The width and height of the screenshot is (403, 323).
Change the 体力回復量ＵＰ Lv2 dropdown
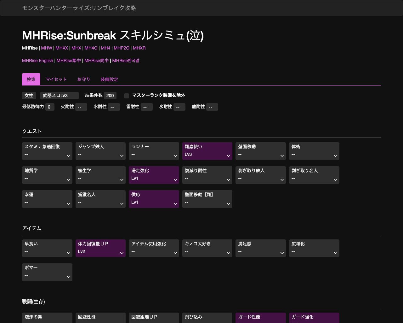[x=100, y=248]
